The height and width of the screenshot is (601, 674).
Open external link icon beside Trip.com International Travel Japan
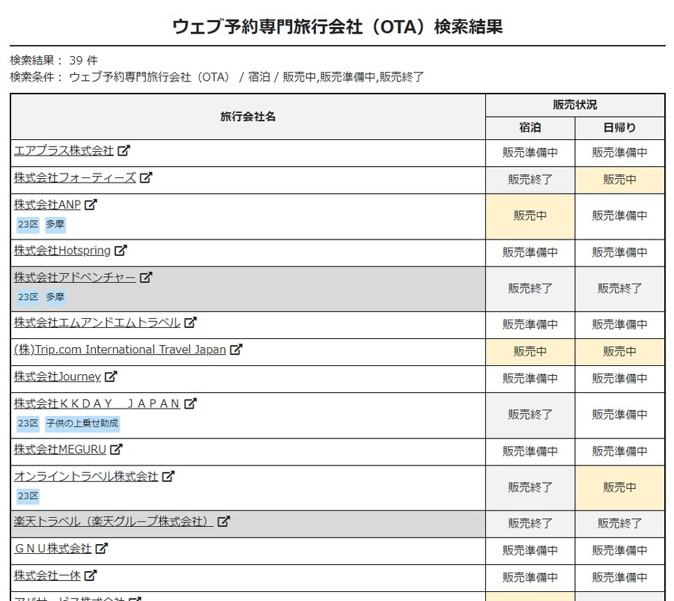(236, 350)
